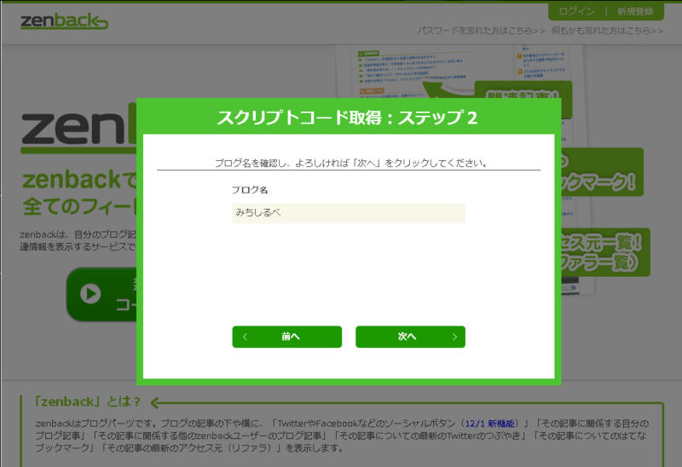Screen dimensions: 682x467
Task: Click the ブログ名 label in the dialog
Action: pyautogui.click(x=250, y=189)
